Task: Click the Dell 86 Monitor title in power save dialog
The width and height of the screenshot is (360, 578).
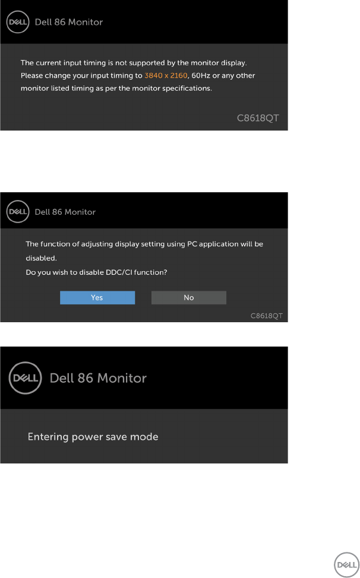Action: click(99, 377)
